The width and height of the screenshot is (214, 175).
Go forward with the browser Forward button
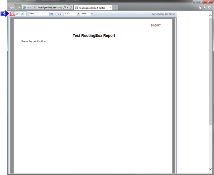[x=19, y=7]
